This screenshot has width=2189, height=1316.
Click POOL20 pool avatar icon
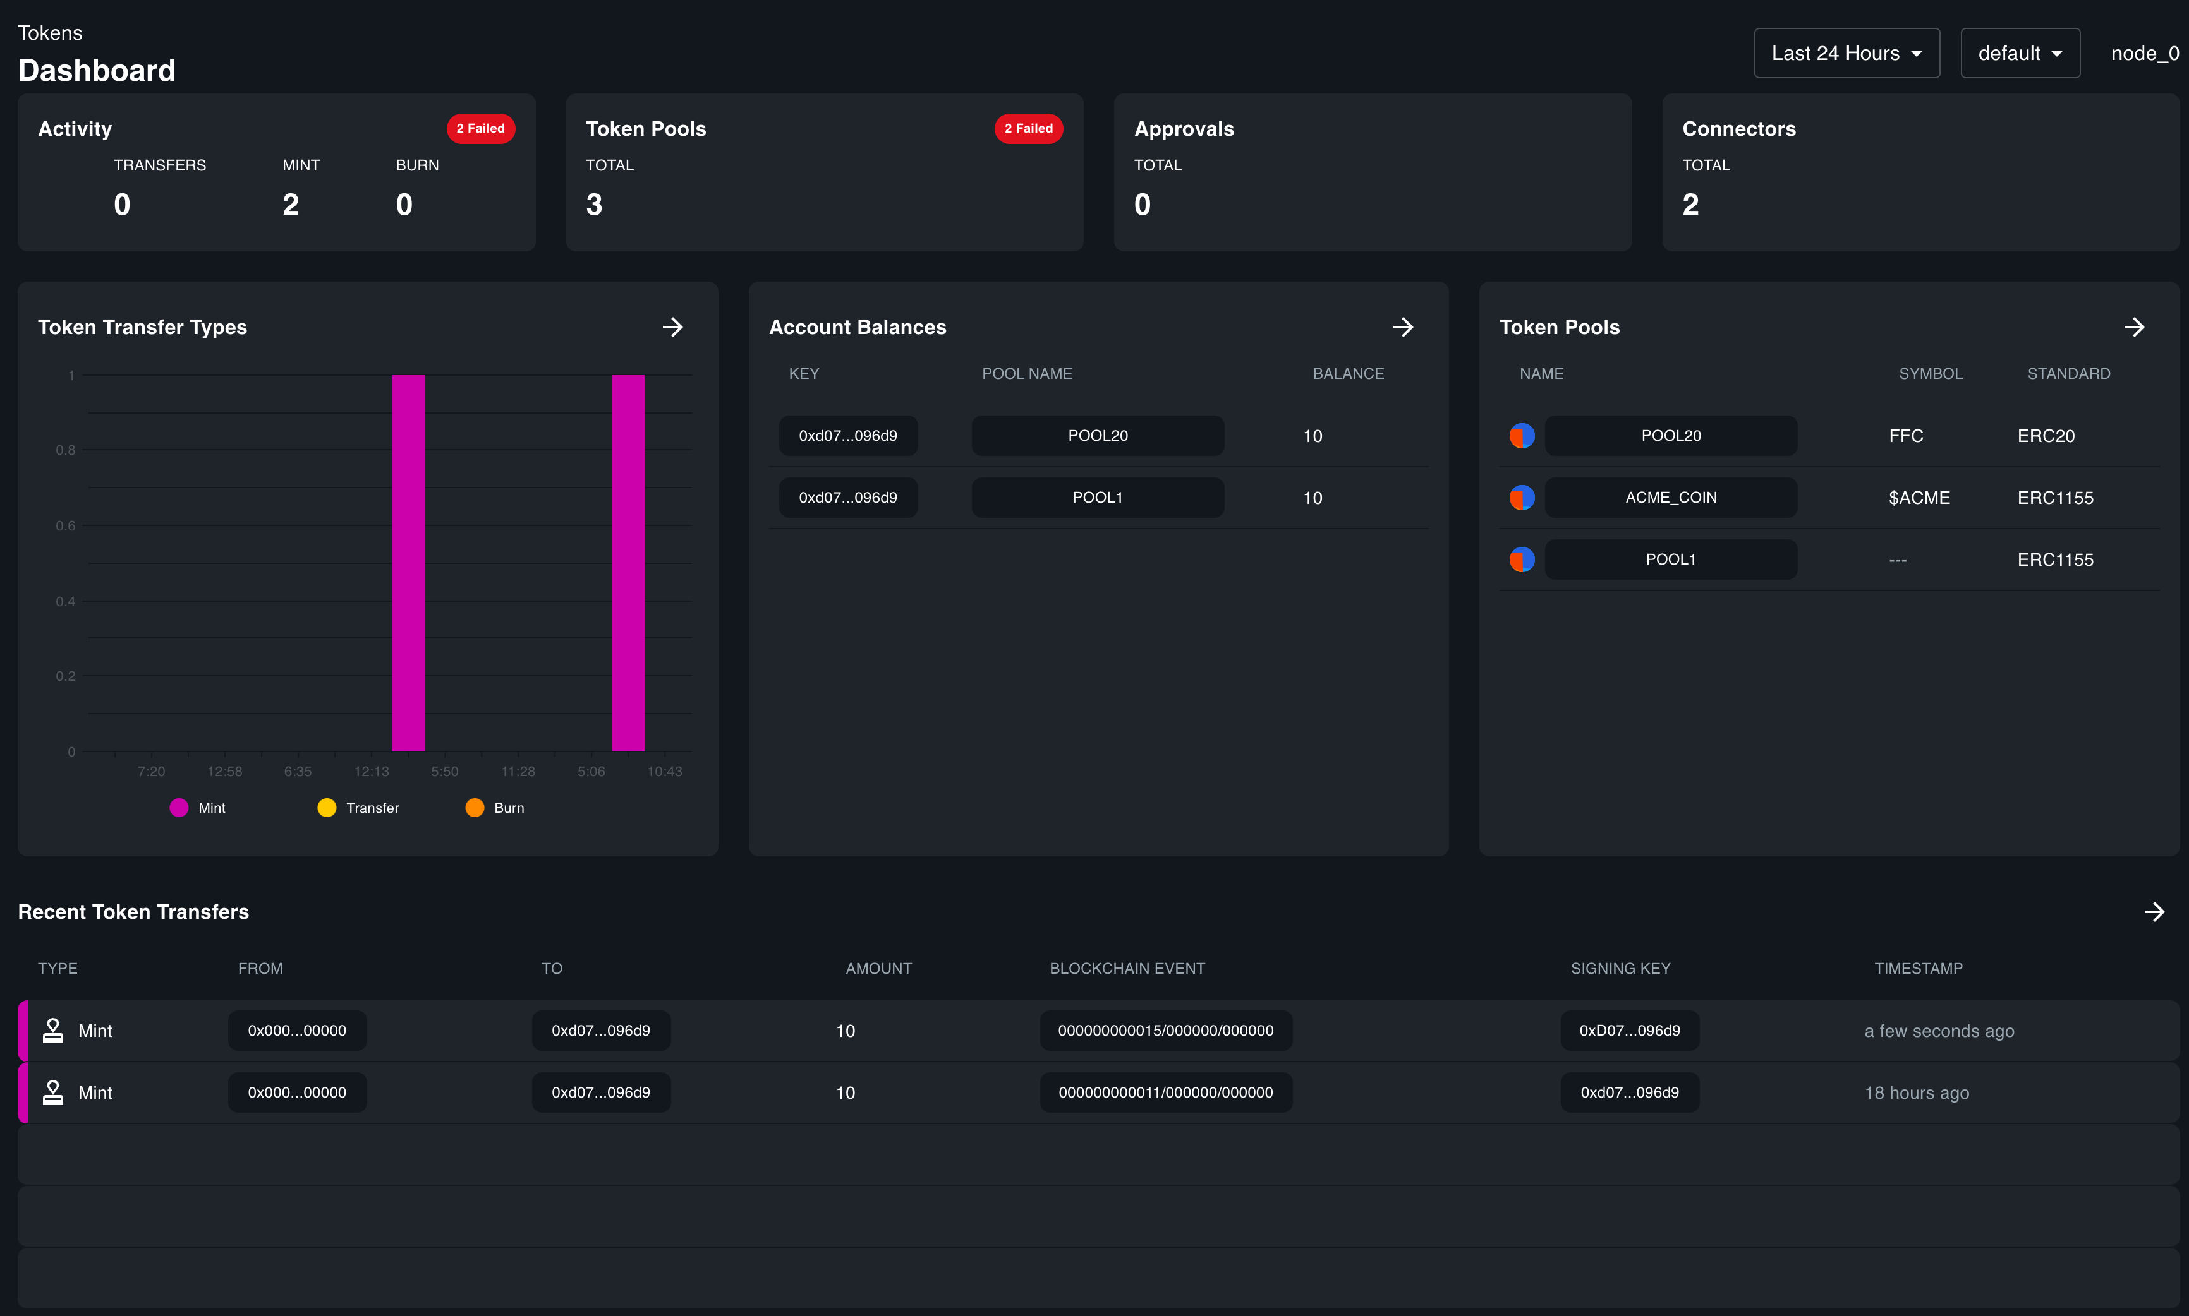1522,436
